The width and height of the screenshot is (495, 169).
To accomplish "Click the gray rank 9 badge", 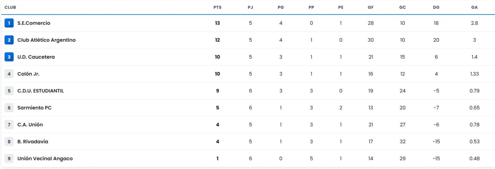I will coord(9,158).
